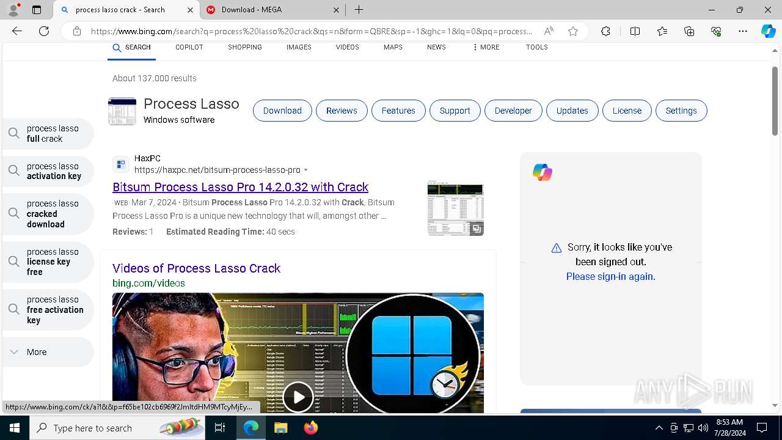
Task: Open the HaxPC site favicon
Action: pos(121,164)
